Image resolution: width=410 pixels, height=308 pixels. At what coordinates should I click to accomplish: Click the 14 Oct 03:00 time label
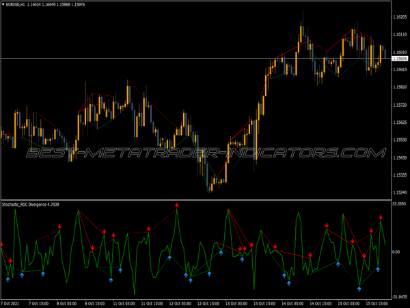coord(292,304)
